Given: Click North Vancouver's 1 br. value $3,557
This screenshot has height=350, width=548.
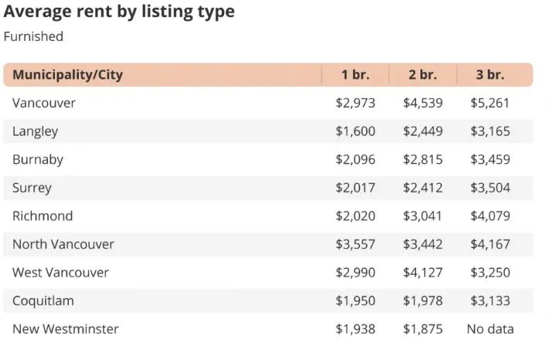Looking at the screenshot, I should point(356,244).
